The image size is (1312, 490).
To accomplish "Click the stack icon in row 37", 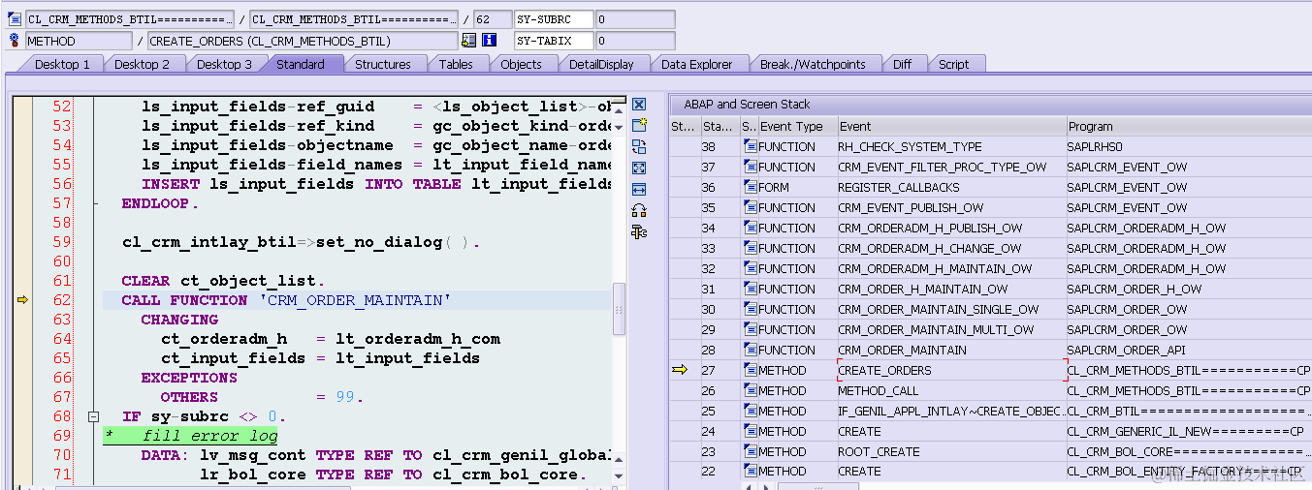I will click(750, 167).
